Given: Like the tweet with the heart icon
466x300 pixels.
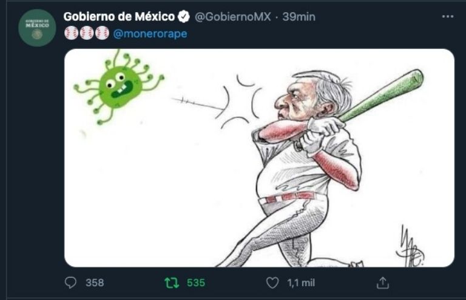Looking at the screenshot, I should coord(272,282).
